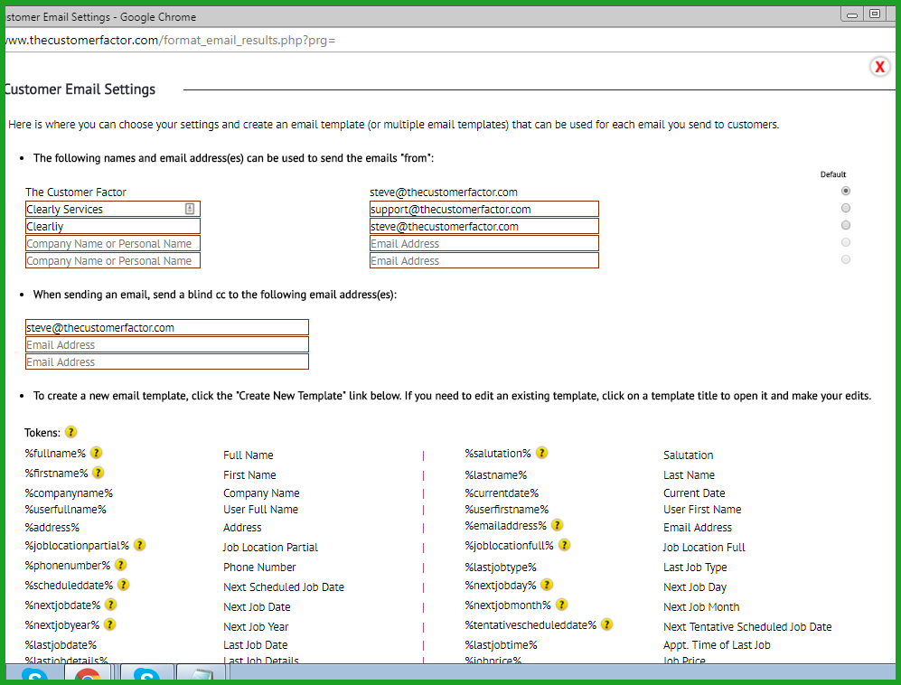
Task: Click the contact card icon in Clearly Services field
Action: 190,209
